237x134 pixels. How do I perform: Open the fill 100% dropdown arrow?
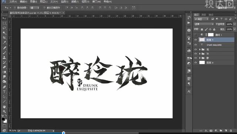pyautogui.click(x=234, y=29)
